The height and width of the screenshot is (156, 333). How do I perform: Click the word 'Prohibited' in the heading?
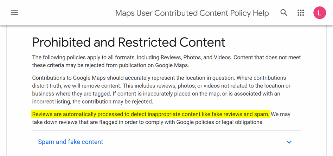point(61,42)
